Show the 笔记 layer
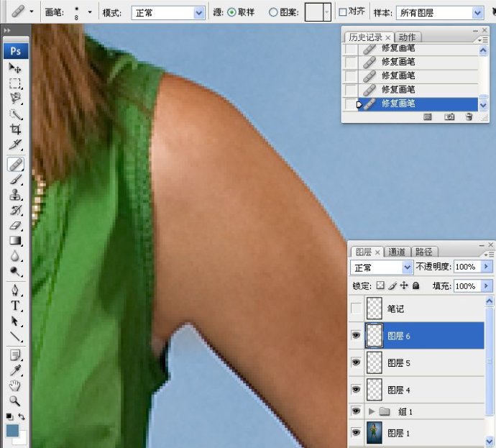 [x=356, y=308]
